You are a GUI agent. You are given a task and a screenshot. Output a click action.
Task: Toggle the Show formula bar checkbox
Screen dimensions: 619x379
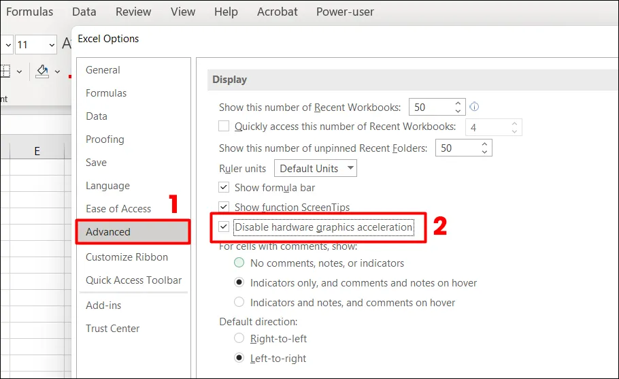click(x=224, y=187)
